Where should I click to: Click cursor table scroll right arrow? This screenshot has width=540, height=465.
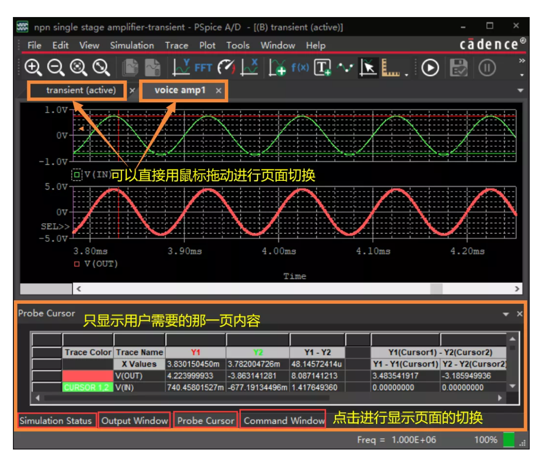click(500, 398)
